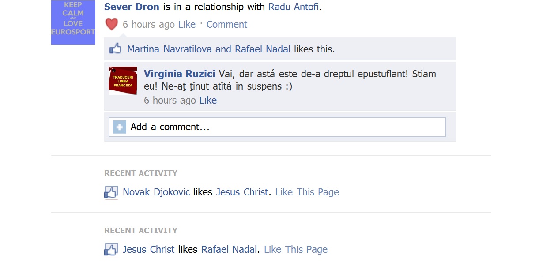Click the thumbs-up icon beside Martina Navratilova
The image size is (543, 277).
(115, 49)
